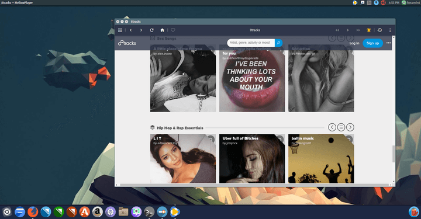This screenshot has height=219, width=421.
Task: Open the A little piece of me for you playlist
Action: click(183, 78)
